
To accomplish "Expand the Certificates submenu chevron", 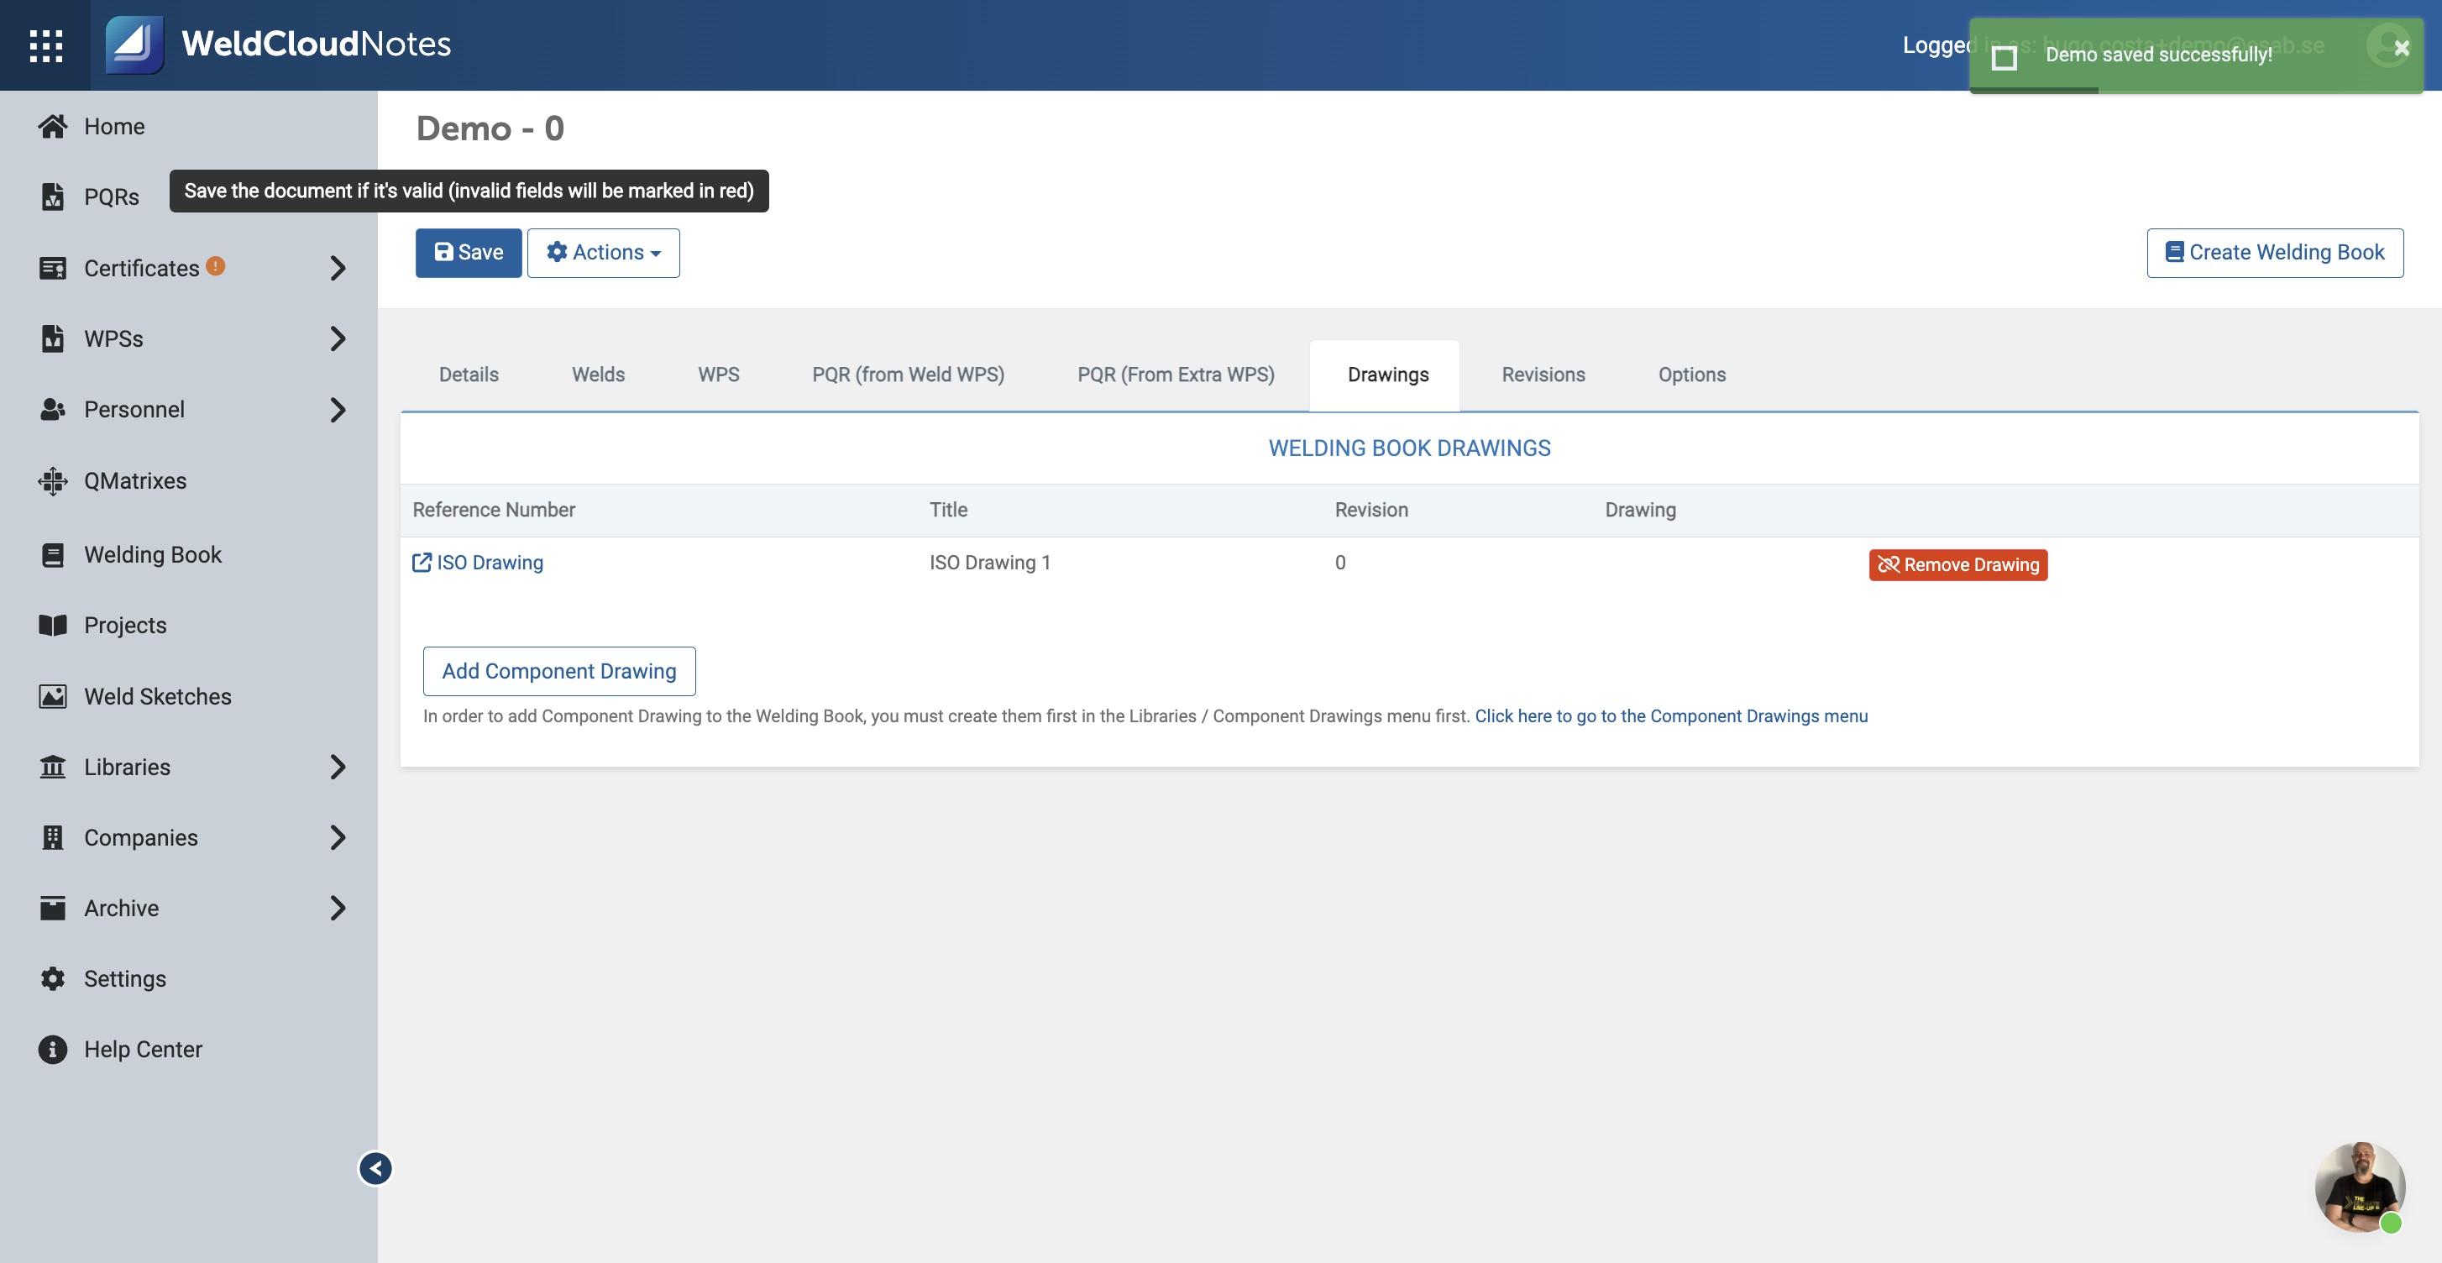I will (338, 267).
